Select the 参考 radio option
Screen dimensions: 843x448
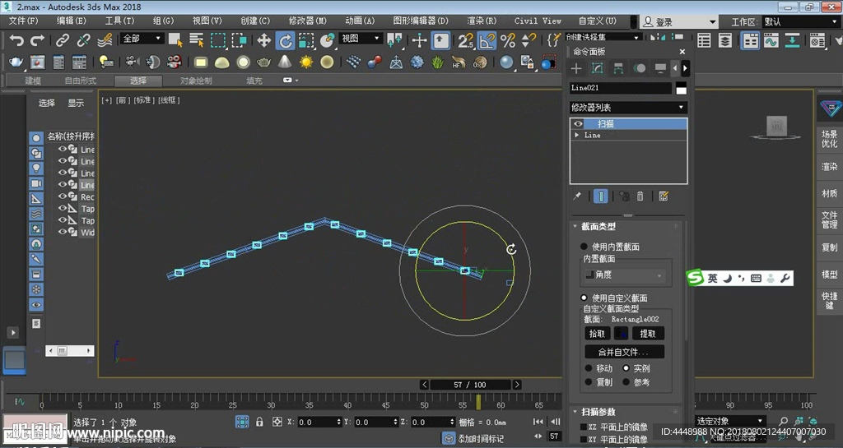coord(626,382)
